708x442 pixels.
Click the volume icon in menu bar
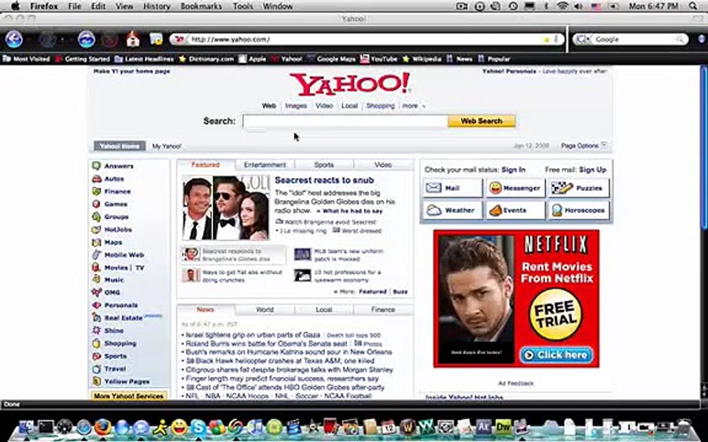(578, 6)
